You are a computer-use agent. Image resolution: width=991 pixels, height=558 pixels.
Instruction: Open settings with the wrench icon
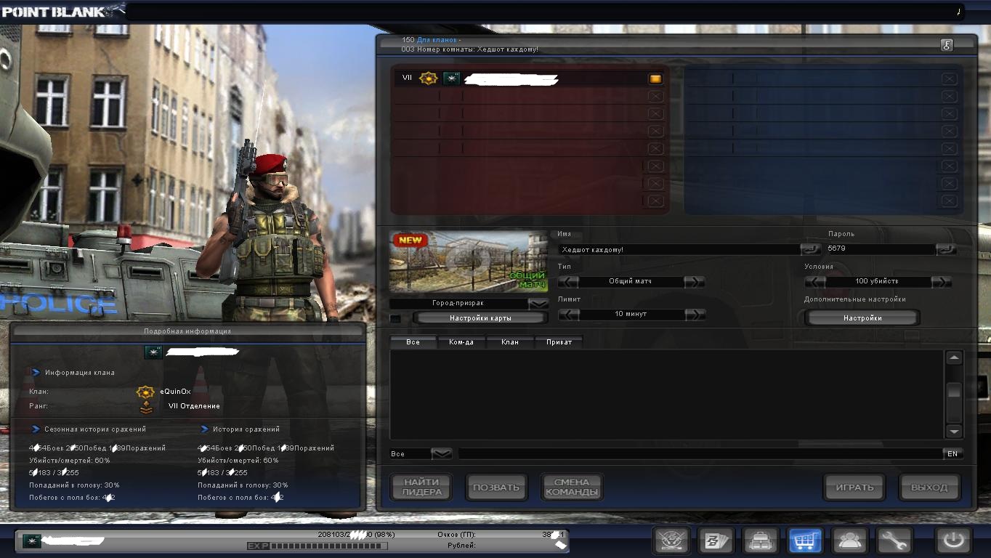tap(894, 541)
